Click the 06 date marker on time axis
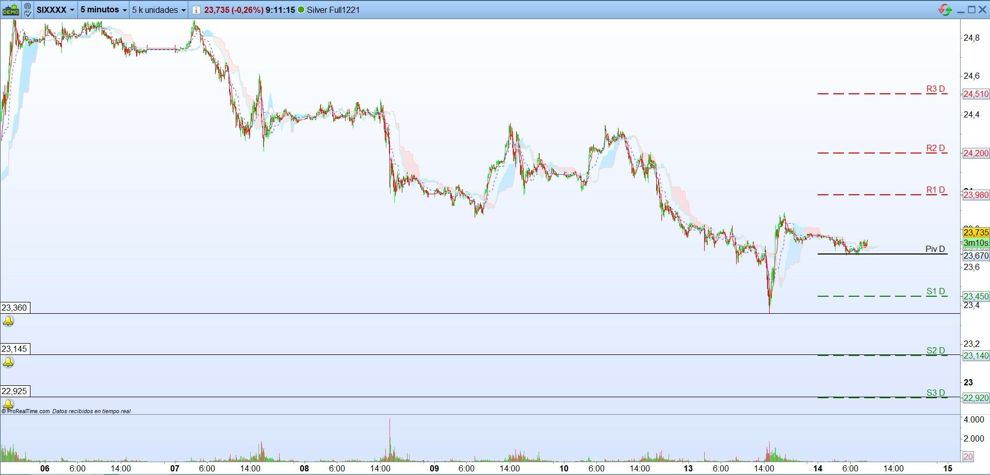The height and width of the screenshot is (475, 990). tap(45, 468)
